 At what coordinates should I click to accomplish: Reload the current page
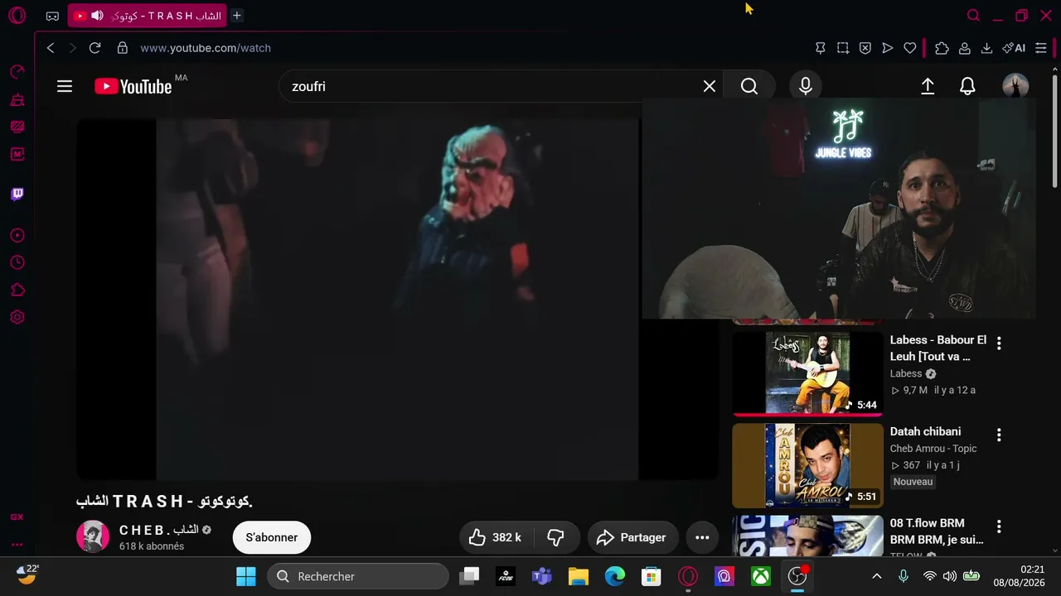pos(94,48)
